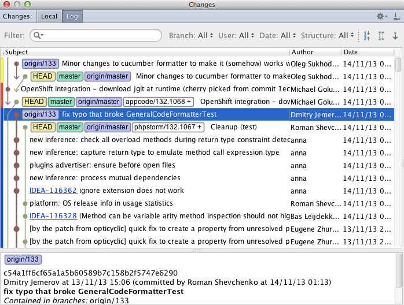Open the settings gear menu
This screenshot has width=404, height=305.
tap(381, 16)
